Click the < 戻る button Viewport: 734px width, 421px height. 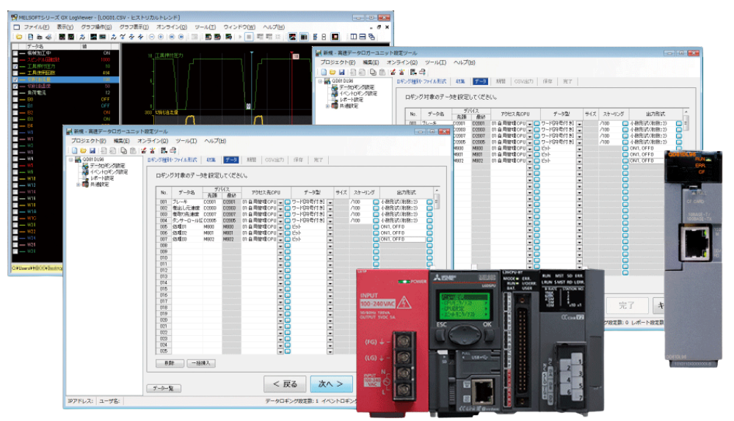(285, 384)
